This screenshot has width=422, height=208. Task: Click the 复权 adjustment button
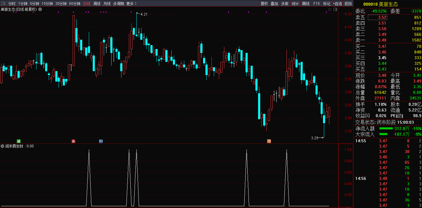[x=264, y=4]
